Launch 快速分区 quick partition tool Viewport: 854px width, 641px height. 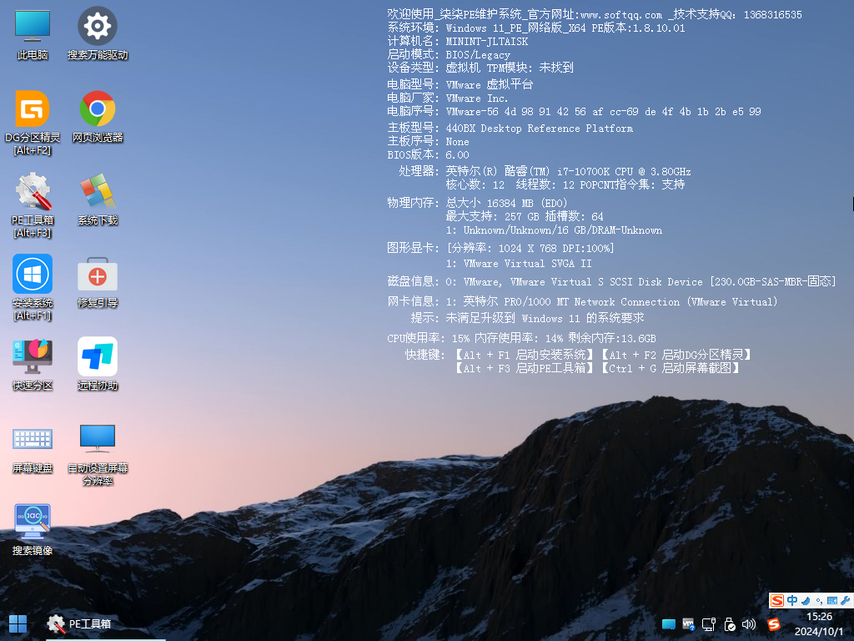point(32,354)
